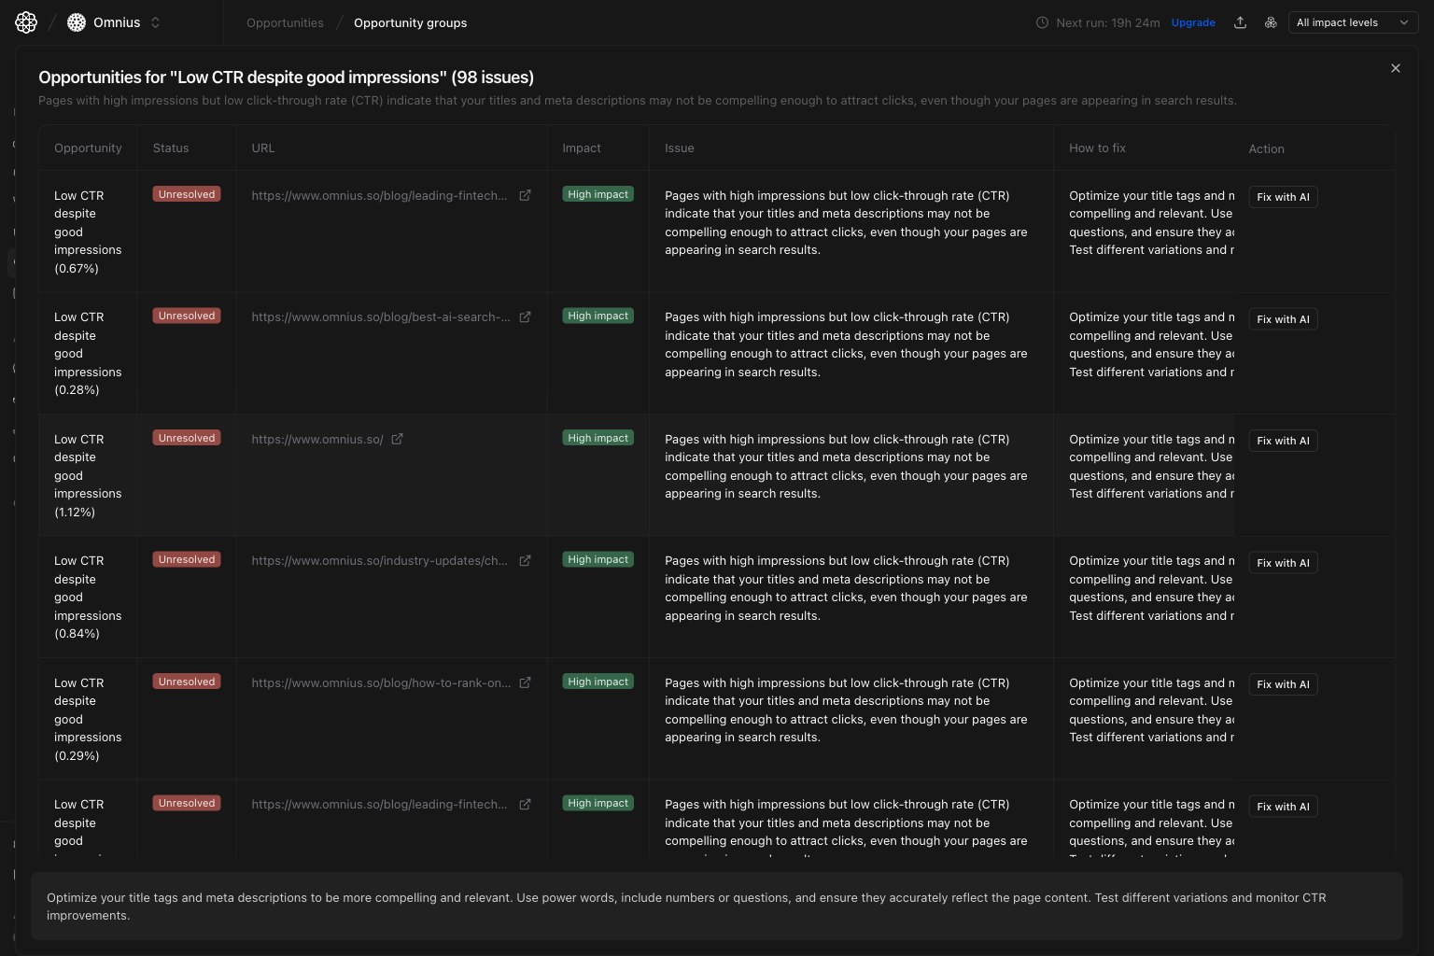Click Fix with AI on the homepage row
1434x956 pixels.
pos(1283,440)
